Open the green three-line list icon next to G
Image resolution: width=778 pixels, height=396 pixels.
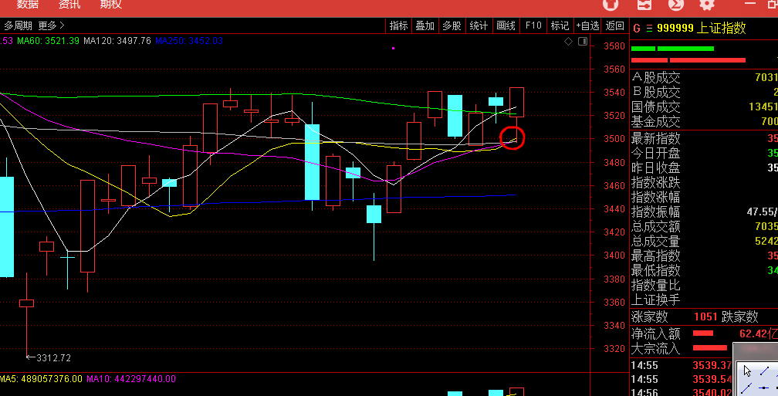pyautogui.click(x=649, y=29)
